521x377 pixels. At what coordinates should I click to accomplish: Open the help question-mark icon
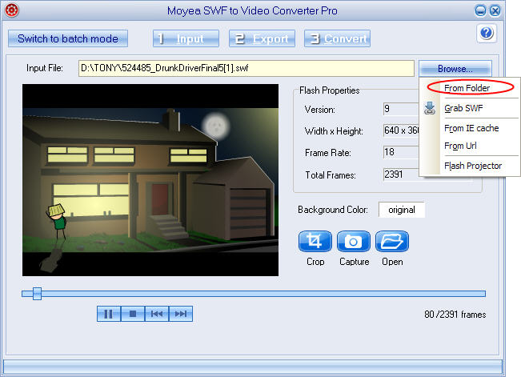(487, 33)
